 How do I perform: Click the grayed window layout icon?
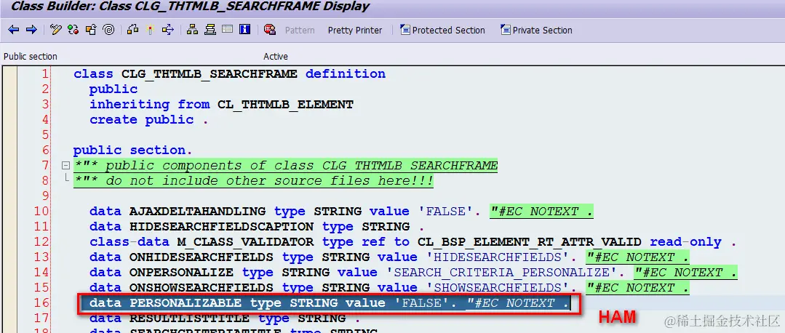[x=227, y=30]
